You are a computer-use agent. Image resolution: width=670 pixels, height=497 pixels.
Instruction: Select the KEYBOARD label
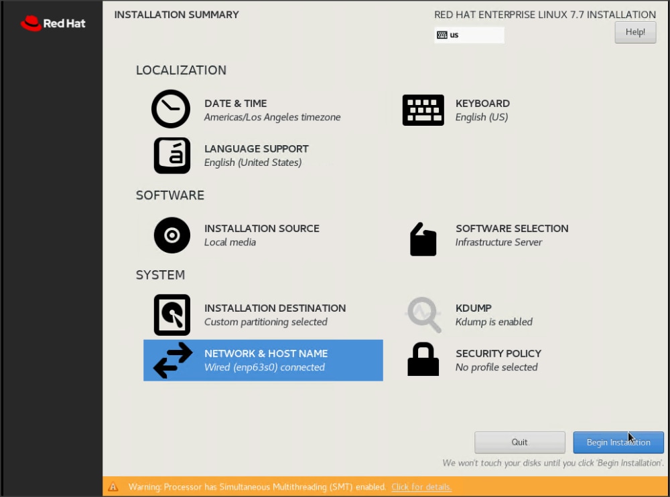coord(482,103)
